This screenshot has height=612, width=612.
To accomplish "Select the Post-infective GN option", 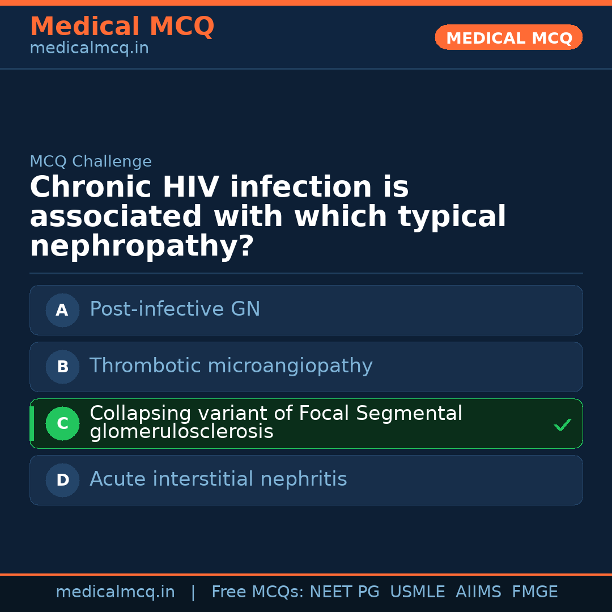I will tap(175, 309).
